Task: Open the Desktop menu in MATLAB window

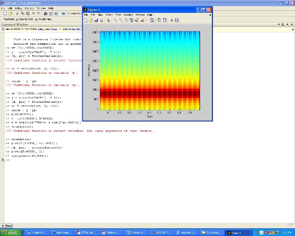Action: click(x=29, y=8)
